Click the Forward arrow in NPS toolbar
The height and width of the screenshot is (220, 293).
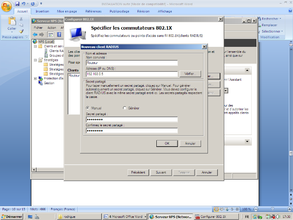(42, 34)
